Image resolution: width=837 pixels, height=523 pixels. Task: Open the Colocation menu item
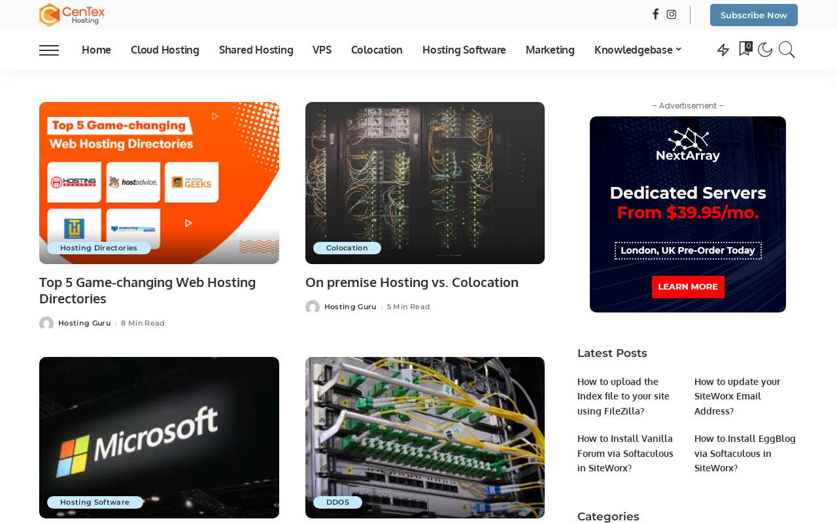(x=377, y=50)
